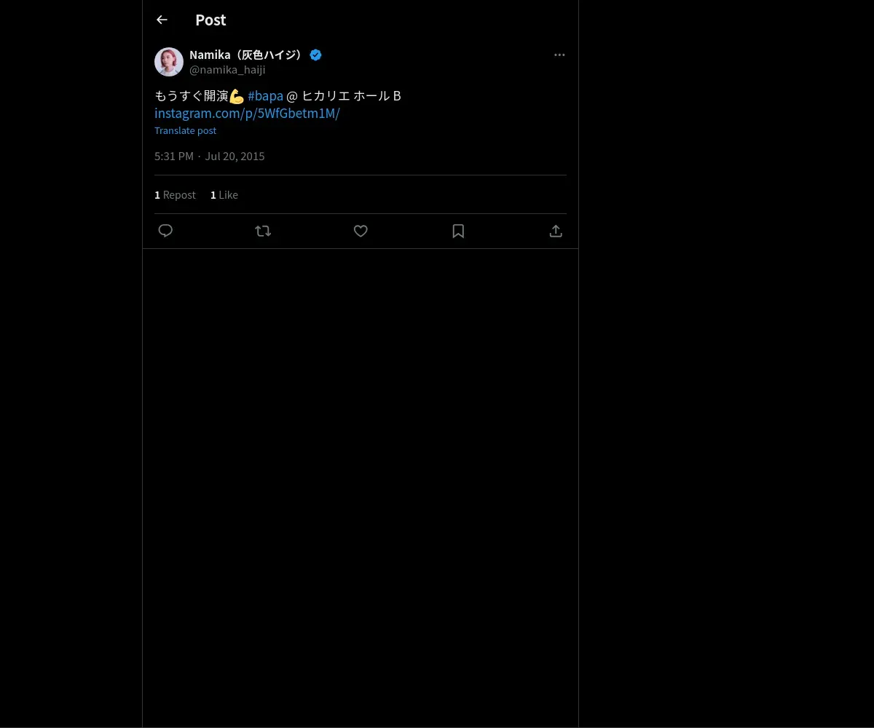Click the flexed bicep emoji

(x=237, y=96)
